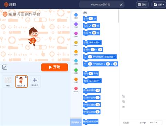The height and width of the screenshot is (126, 166).
Task: Select the yellow Events block category
Action: click(76, 43)
